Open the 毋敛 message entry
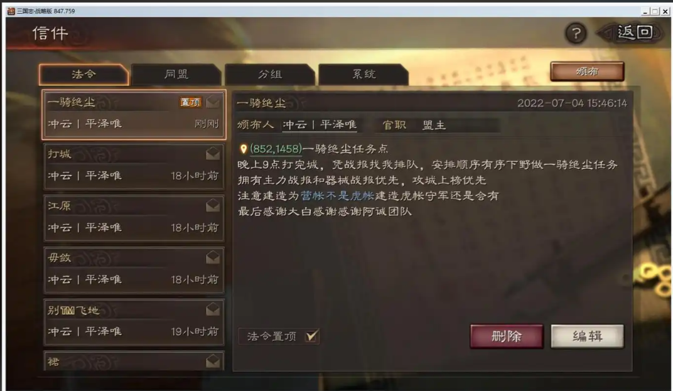This screenshot has width=673, height=391. coord(134,270)
